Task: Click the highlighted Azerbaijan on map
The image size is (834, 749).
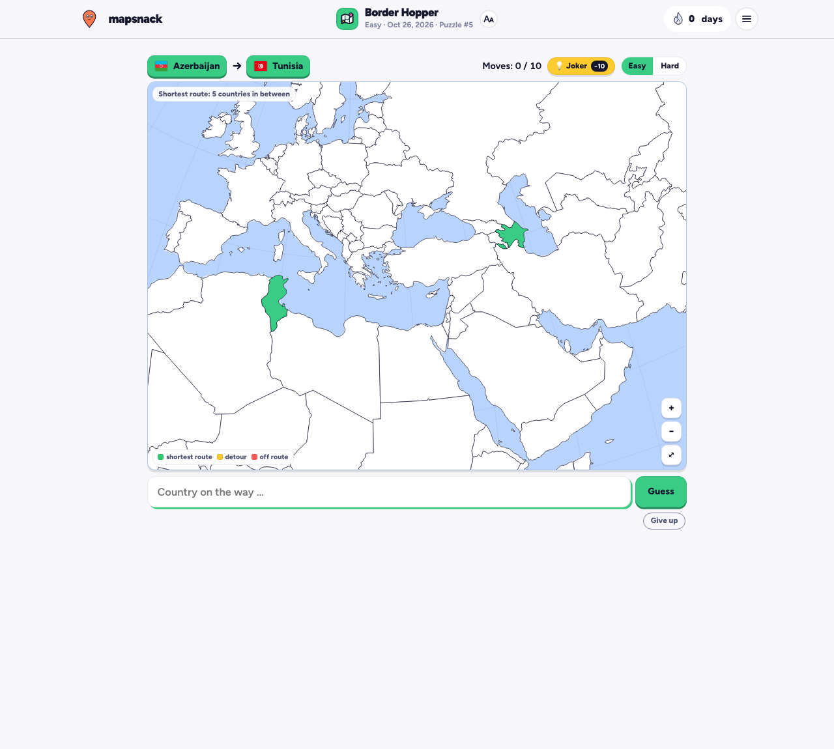Action: tap(513, 234)
